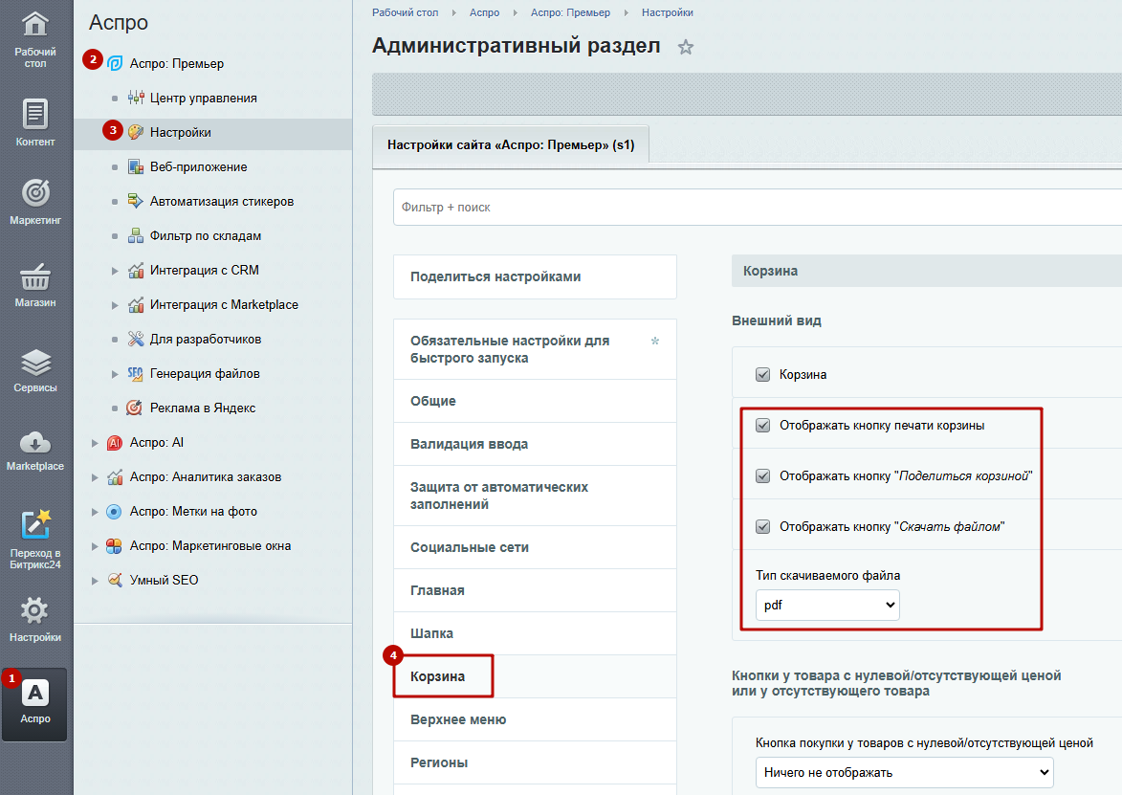This screenshot has width=1122, height=795.
Task: Toggle Отображать кнопку Скачать файлом checkbox
Action: 762,527
